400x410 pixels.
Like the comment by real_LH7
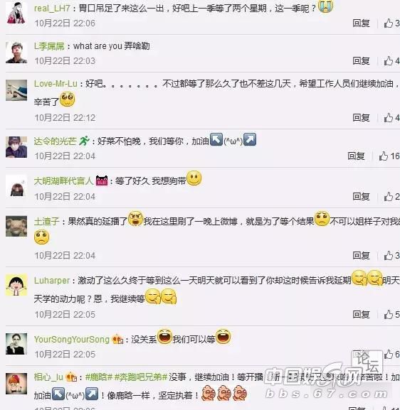point(392,23)
